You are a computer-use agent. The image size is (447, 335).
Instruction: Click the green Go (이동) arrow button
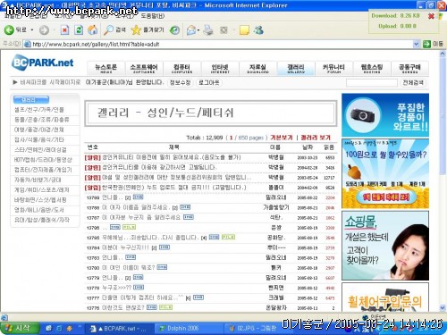(427, 44)
